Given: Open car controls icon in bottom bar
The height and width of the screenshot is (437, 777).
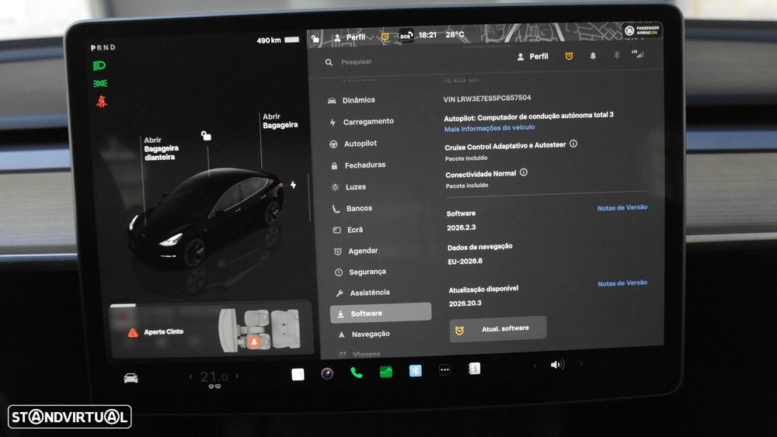Looking at the screenshot, I should coord(131,378).
